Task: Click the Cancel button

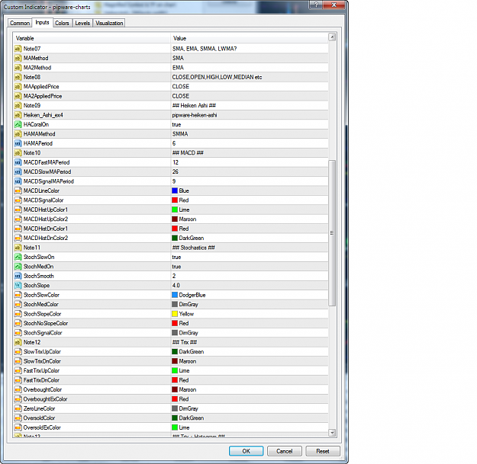Action: coord(285,451)
